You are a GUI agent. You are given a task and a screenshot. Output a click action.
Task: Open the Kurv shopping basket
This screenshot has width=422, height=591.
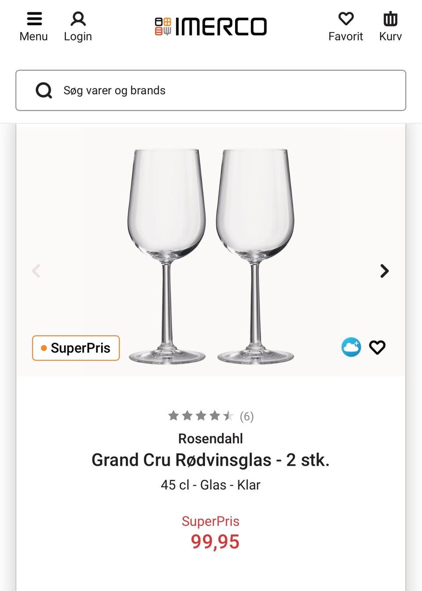390,19
